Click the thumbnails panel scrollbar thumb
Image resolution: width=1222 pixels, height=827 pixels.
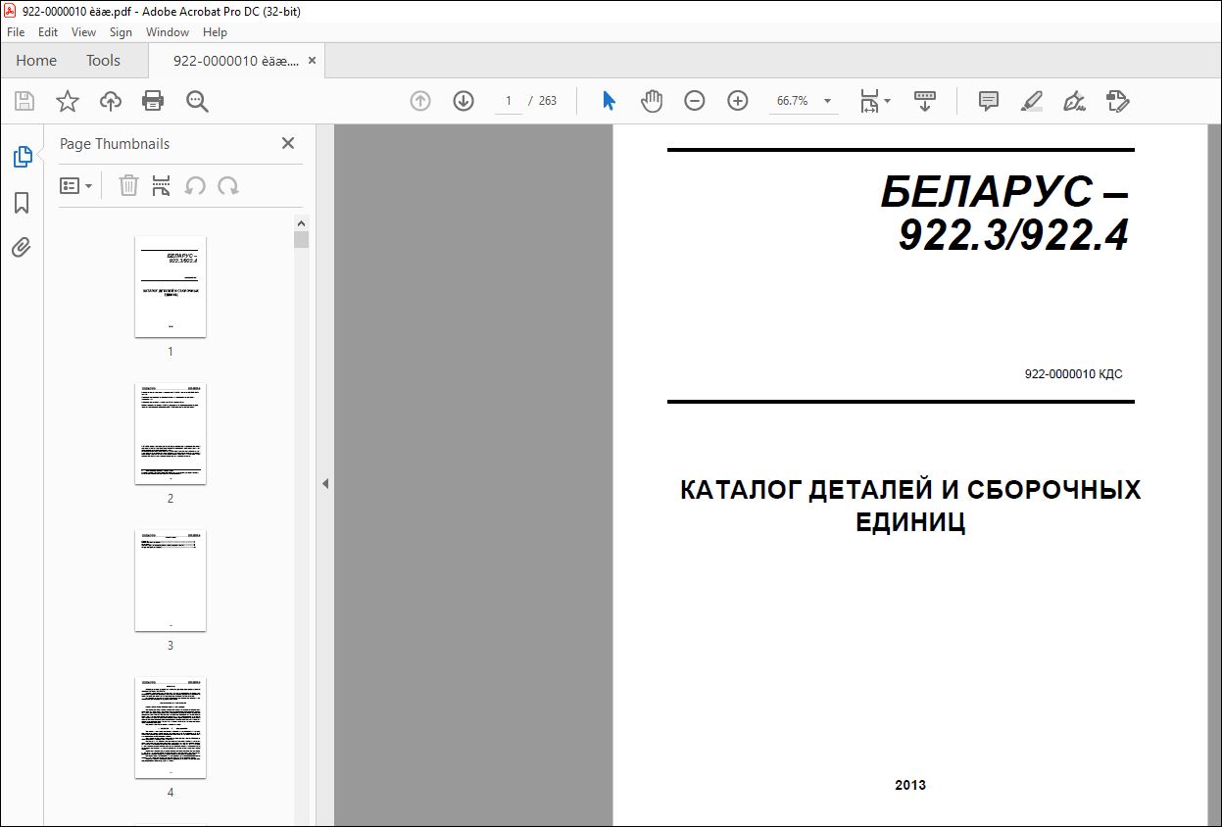point(302,239)
